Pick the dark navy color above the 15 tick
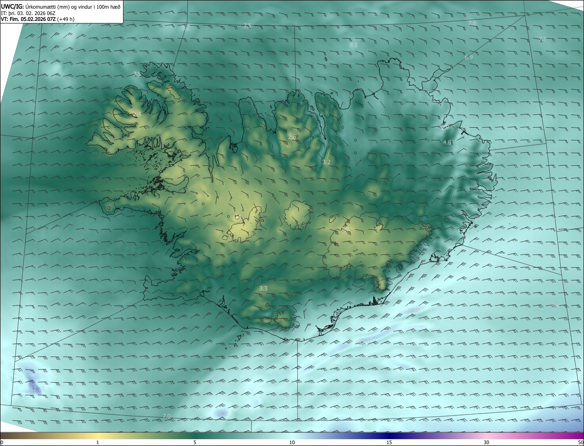The width and height of the screenshot is (584, 446). pos(389,436)
